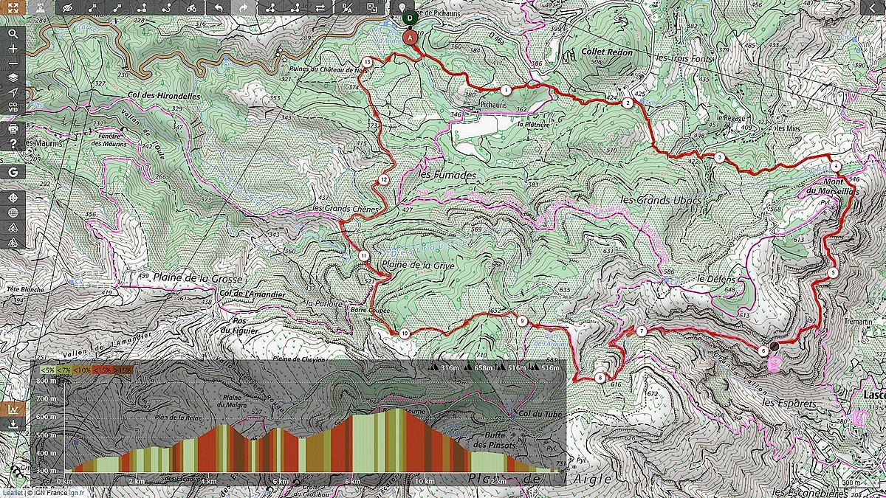
Task: Select kilometer marker 12 on route
Action: [x=385, y=180]
